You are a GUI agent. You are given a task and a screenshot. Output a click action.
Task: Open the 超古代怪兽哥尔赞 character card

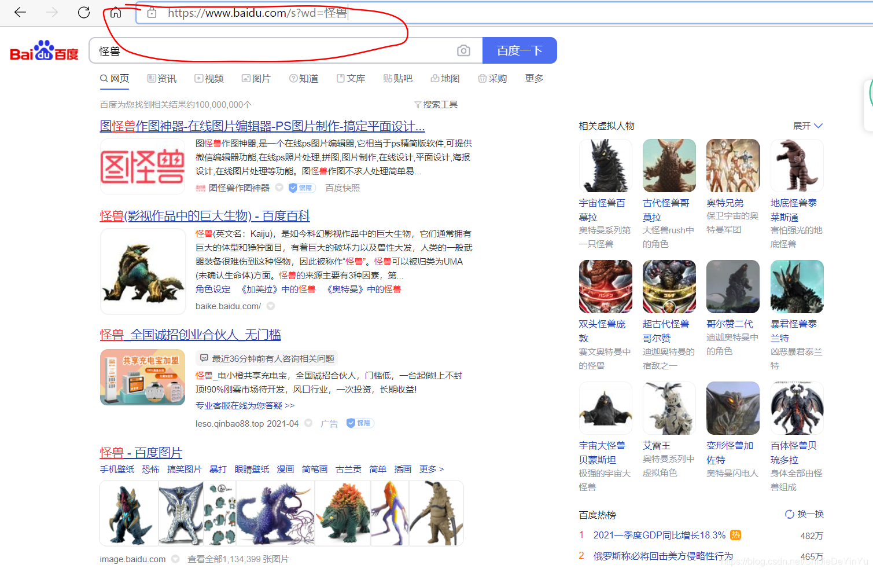[x=669, y=316]
